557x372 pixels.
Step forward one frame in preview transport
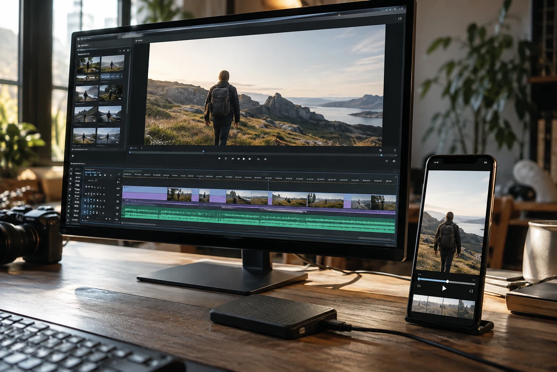pyautogui.click(x=250, y=159)
